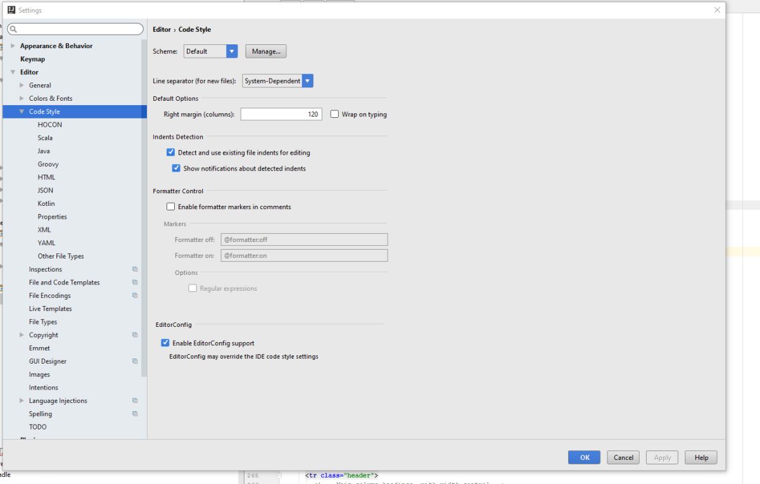
Task: Open Scala code style settings
Action: (x=45, y=137)
